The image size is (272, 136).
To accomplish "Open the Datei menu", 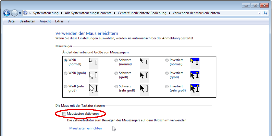I will click(x=11, y=21).
